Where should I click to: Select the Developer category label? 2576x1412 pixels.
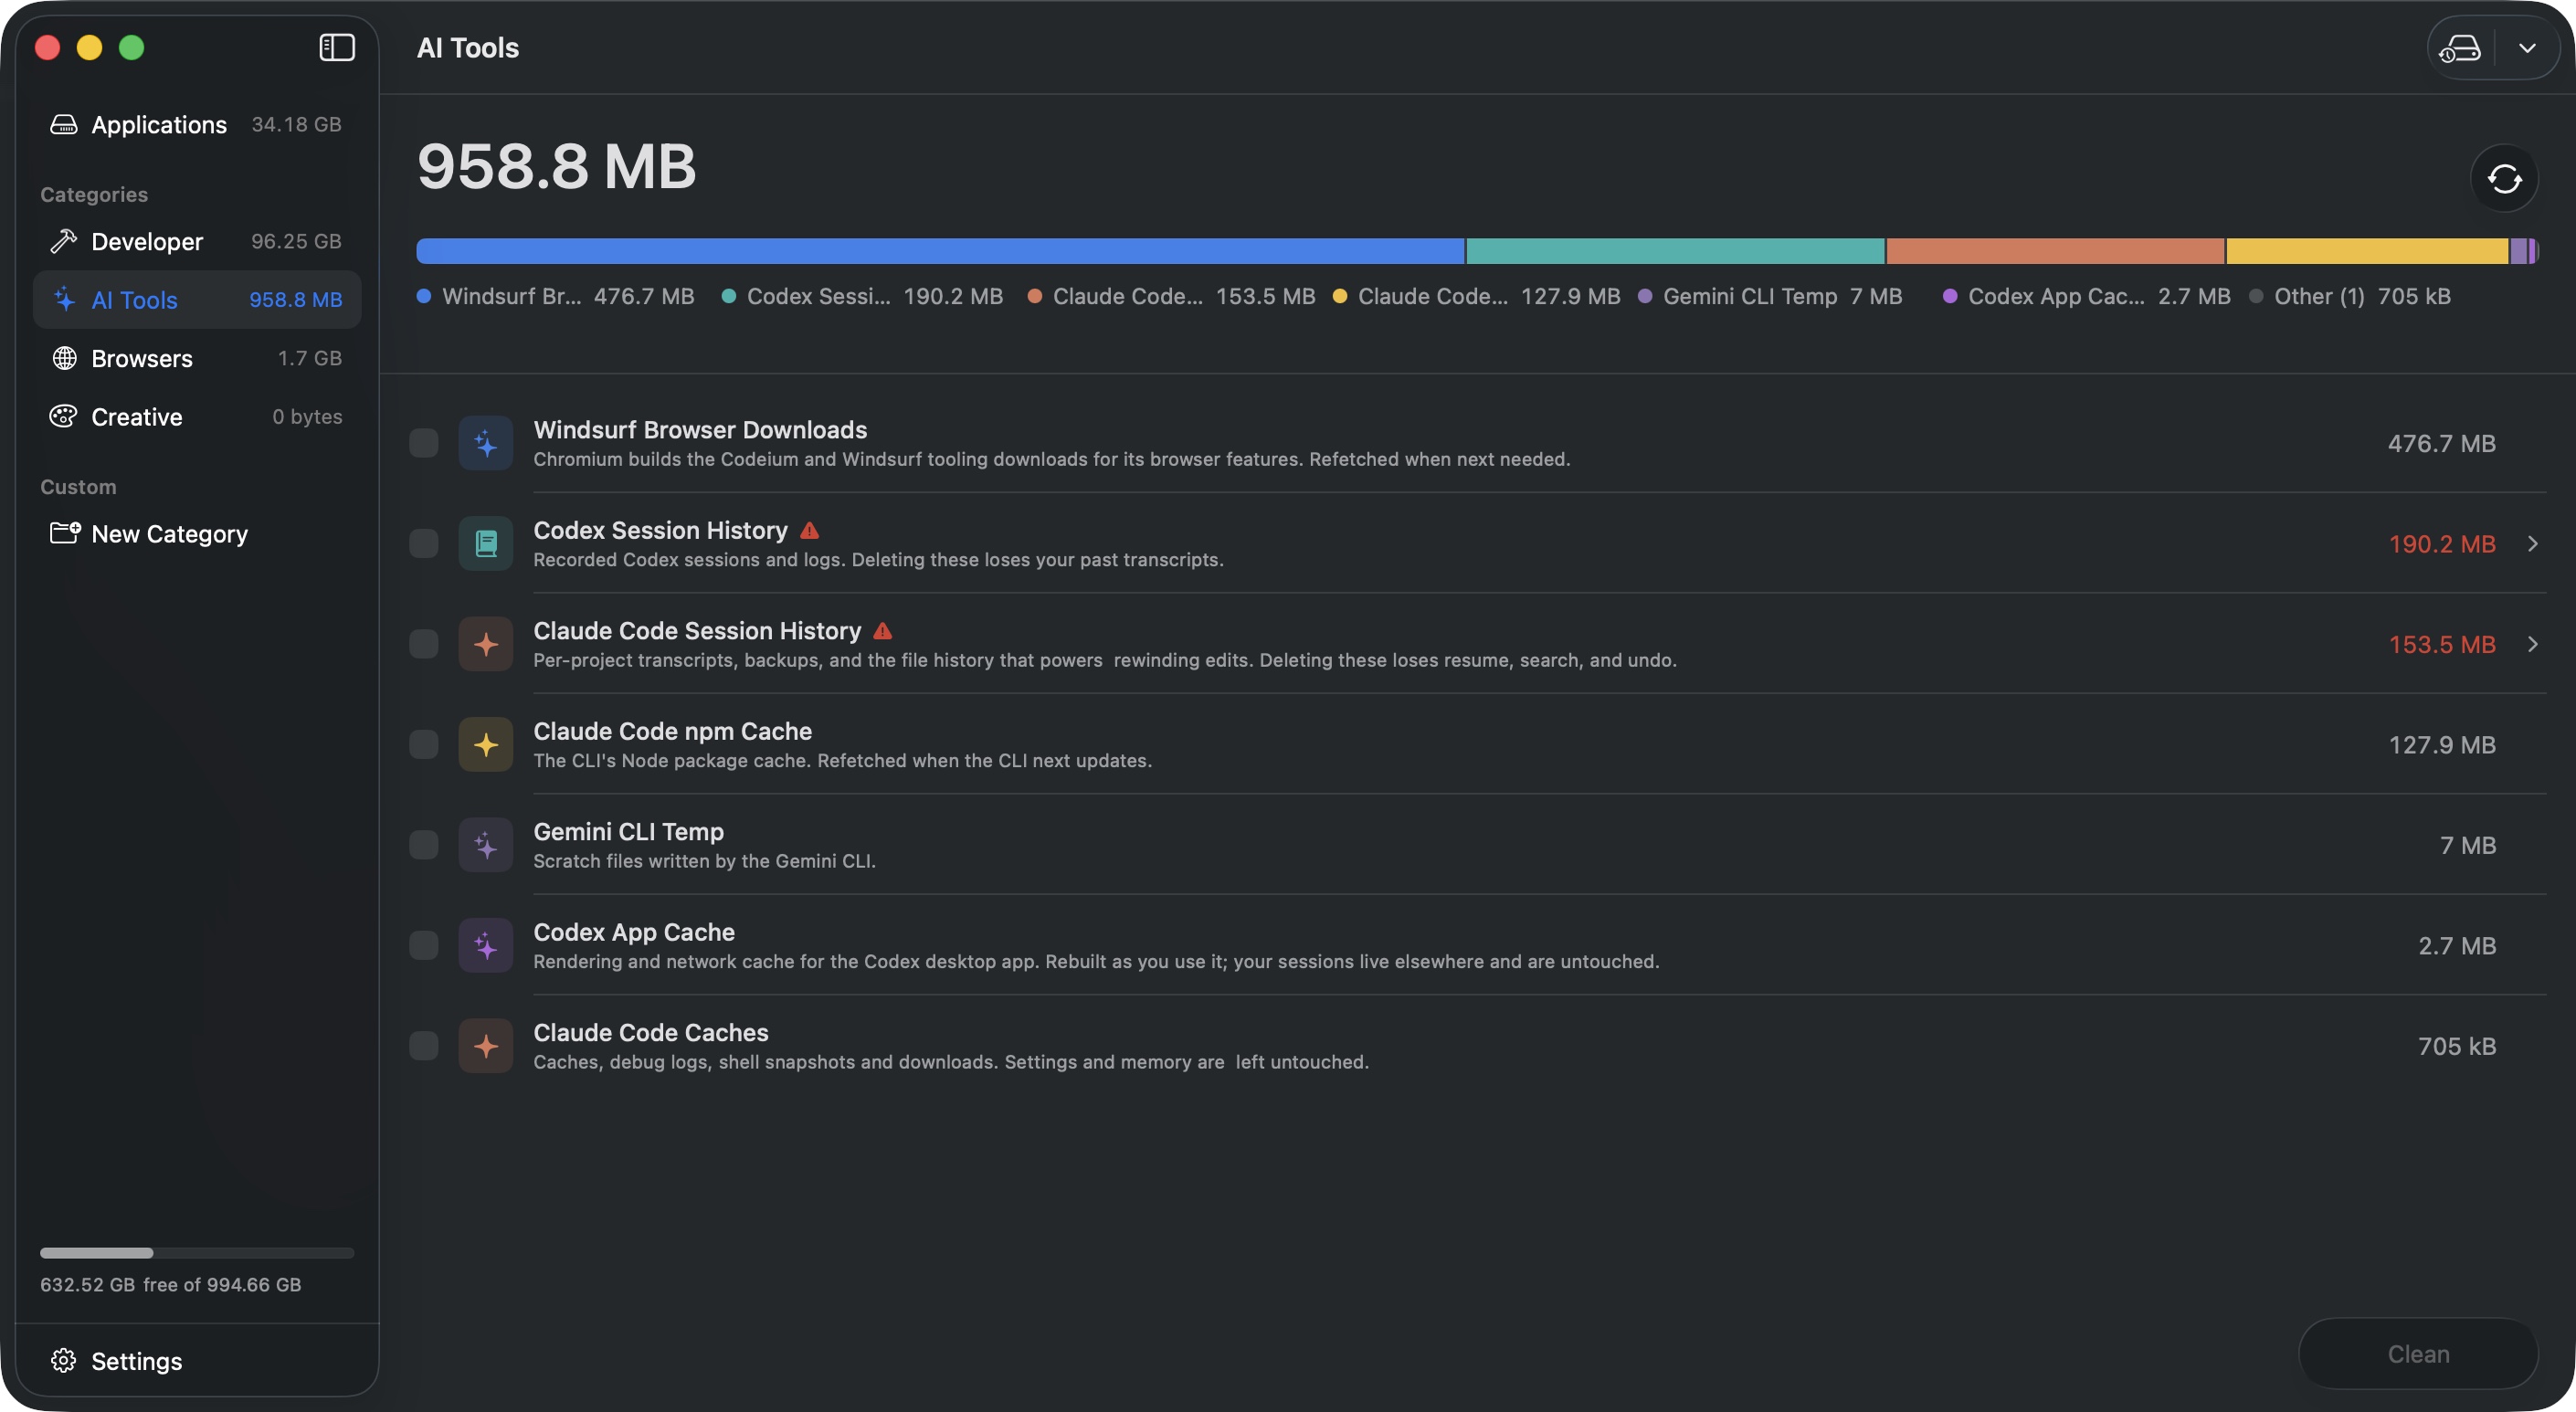pyautogui.click(x=147, y=241)
